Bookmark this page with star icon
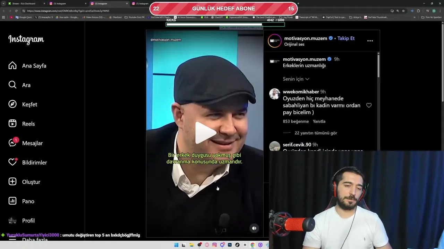This screenshot has width=444, height=249. [403, 11]
